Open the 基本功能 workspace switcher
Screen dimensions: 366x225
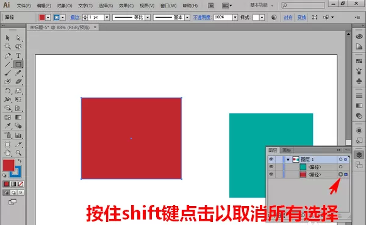(x=262, y=5)
